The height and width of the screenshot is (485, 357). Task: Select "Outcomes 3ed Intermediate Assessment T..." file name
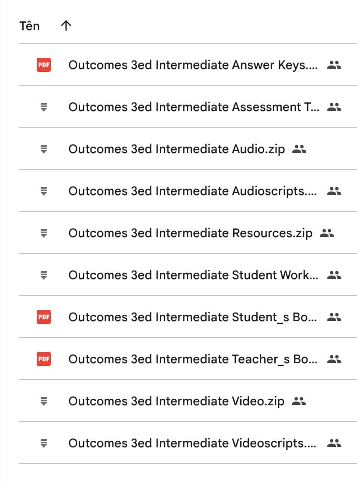[194, 107]
